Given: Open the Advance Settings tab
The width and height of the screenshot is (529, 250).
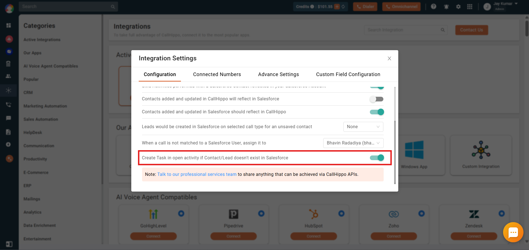Looking at the screenshot, I should tap(279, 74).
